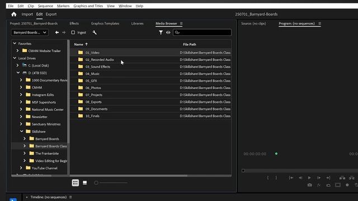The width and height of the screenshot is (358, 201).
Task: Go to In point button
Action: pos(291,178)
